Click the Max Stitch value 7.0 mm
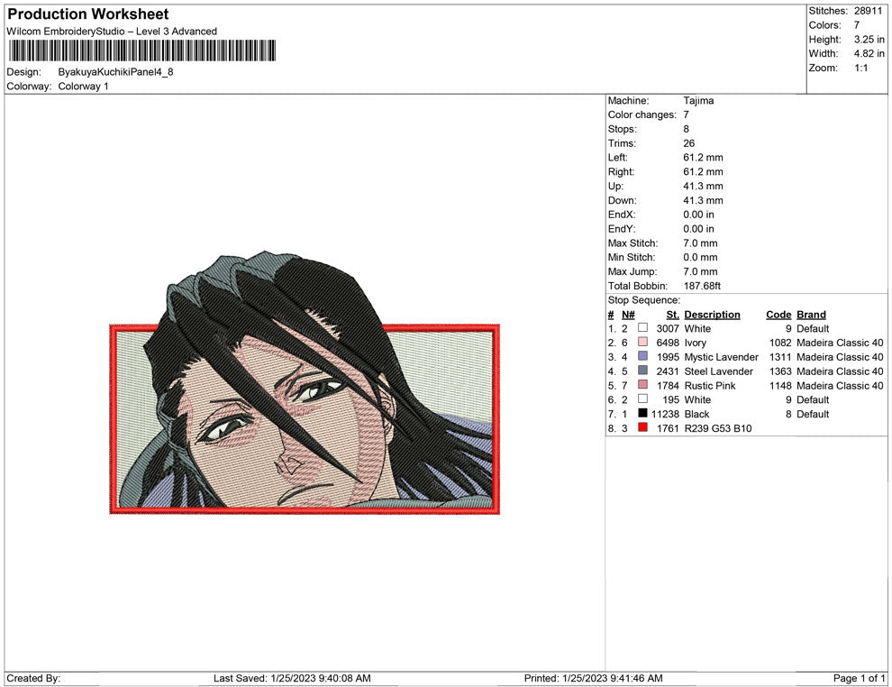Screen dimensions: 892x687 [700, 243]
